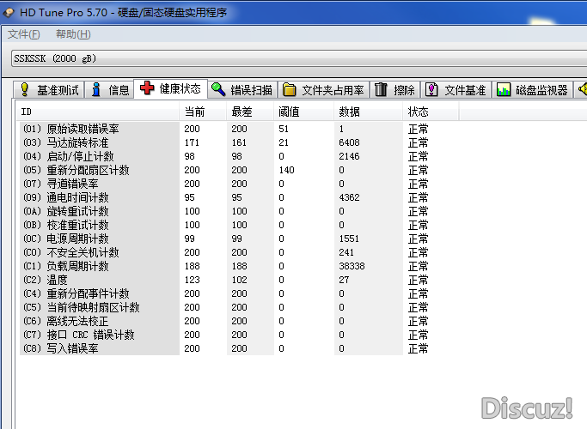The height and width of the screenshot is (429, 587).
Task: Sort by the 阈值 column header
Action: 303,112
